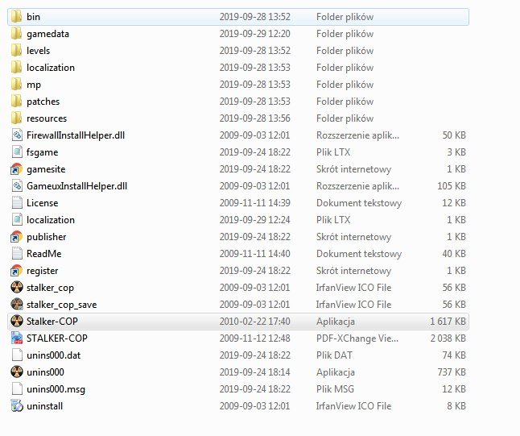
Task: Click the STALKER-COP PDF file icon
Action: [17, 338]
